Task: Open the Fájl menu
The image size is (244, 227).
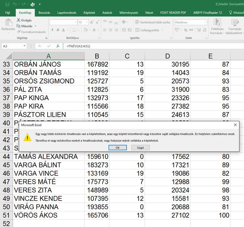Action: 8,13
